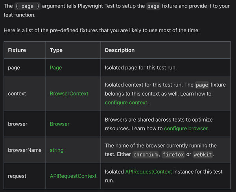Click the Type column header
This screenshot has width=236, height=192.
click(x=56, y=50)
